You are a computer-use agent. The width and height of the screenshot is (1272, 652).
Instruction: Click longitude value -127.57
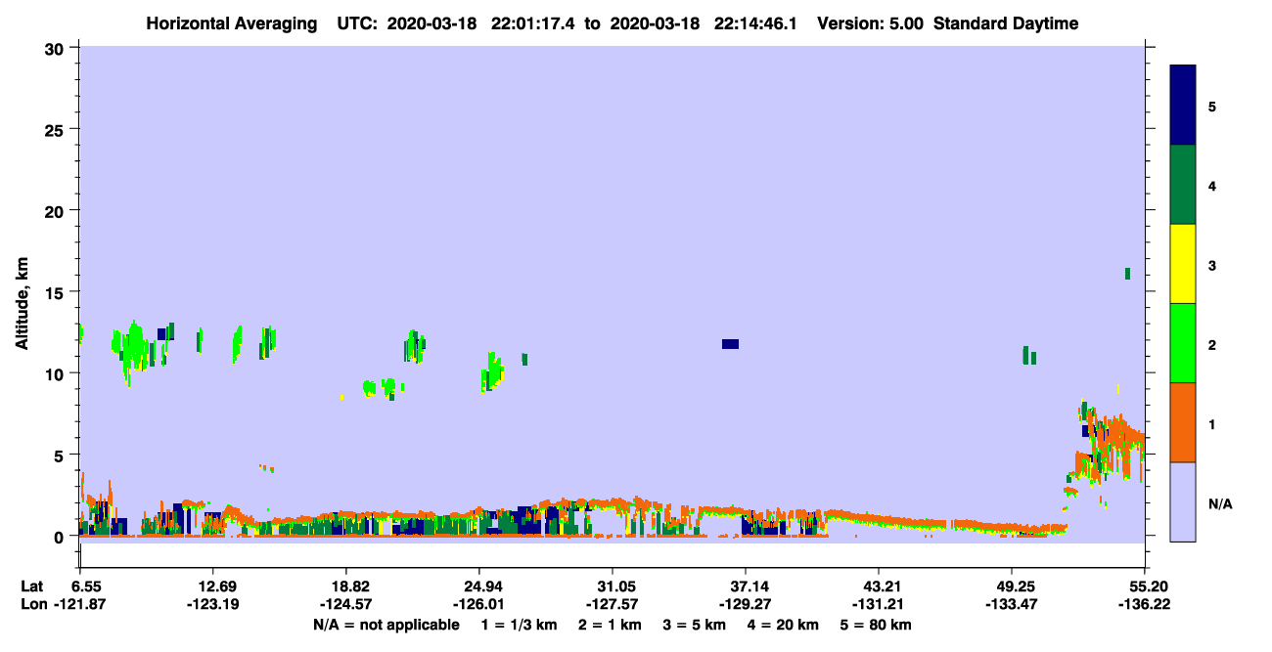[613, 604]
